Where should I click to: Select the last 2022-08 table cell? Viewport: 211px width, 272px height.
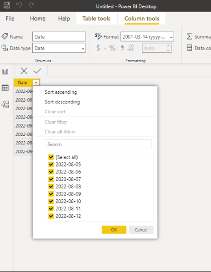tap(24, 151)
